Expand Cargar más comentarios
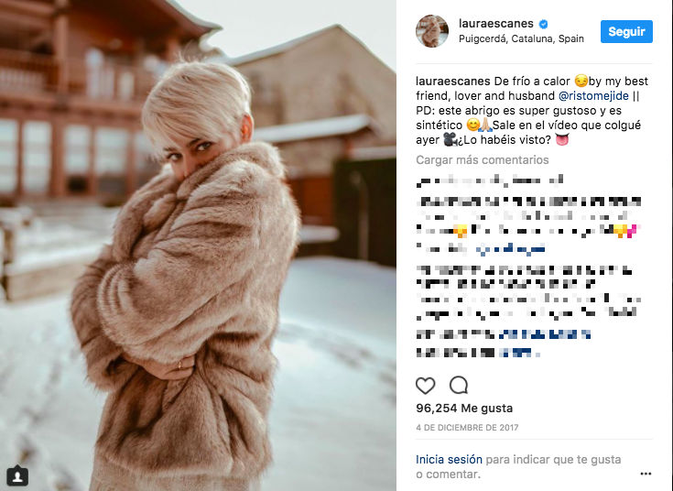673x491 pixels. coord(482,159)
